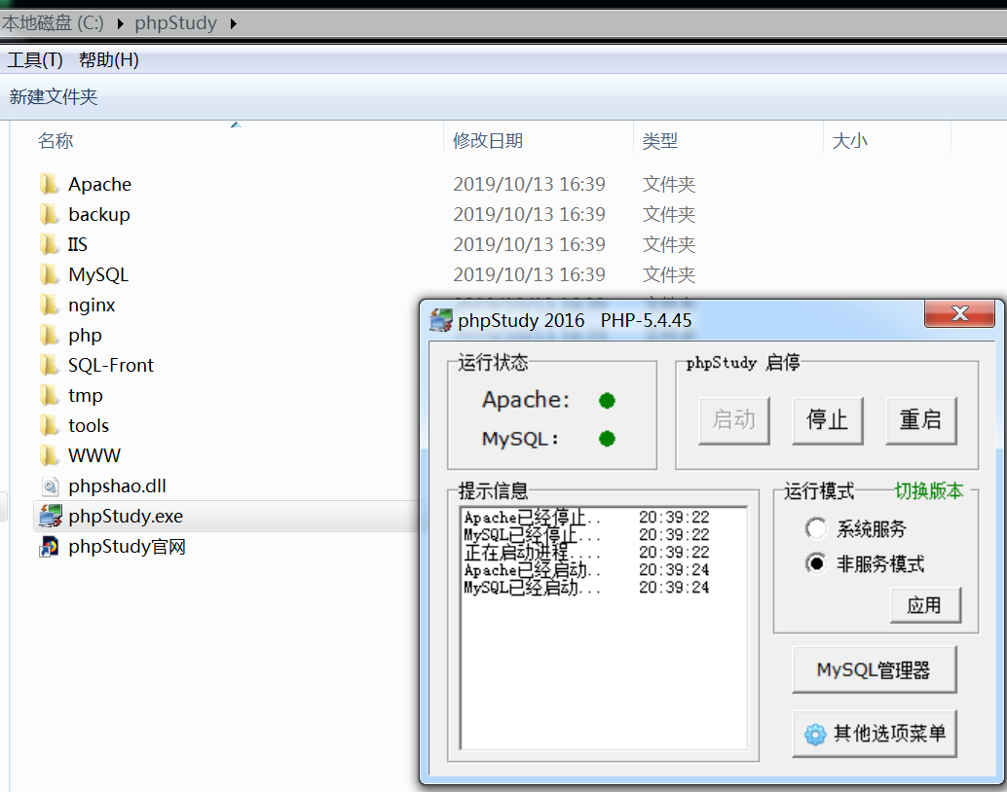Click the log line 正在启动进程
1007x792 pixels.
point(587,552)
